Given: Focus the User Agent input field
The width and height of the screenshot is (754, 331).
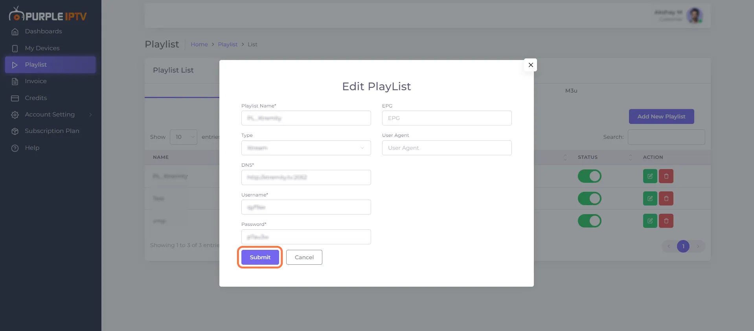Looking at the screenshot, I should pos(447,148).
